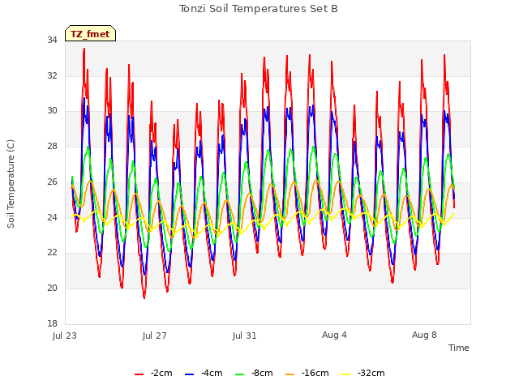This screenshot has height=389, width=519.
Task: Click the green -8cm legend swatch
Action: coord(240,374)
